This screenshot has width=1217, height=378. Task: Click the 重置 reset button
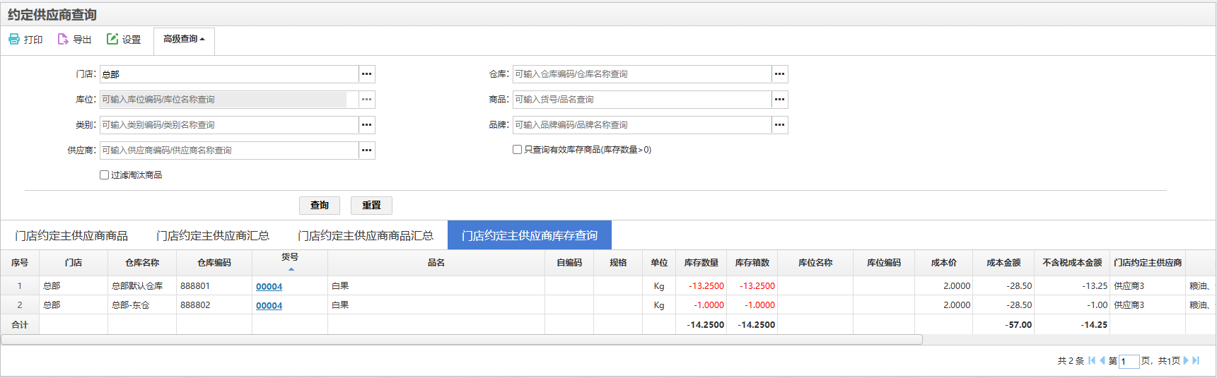pyautogui.click(x=371, y=206)
